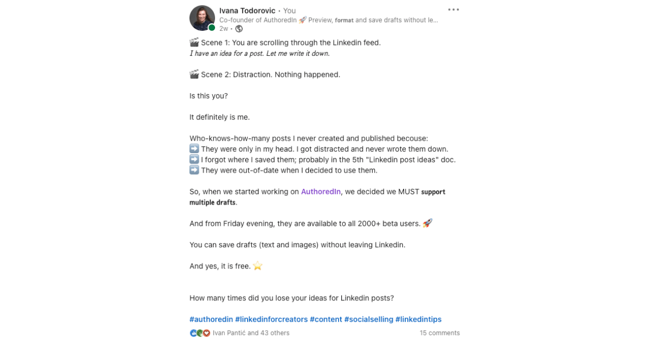The height and width of the screenshot is (341, 650).
Task: Open the post options three-dot menu
Action: pos(453,9)
